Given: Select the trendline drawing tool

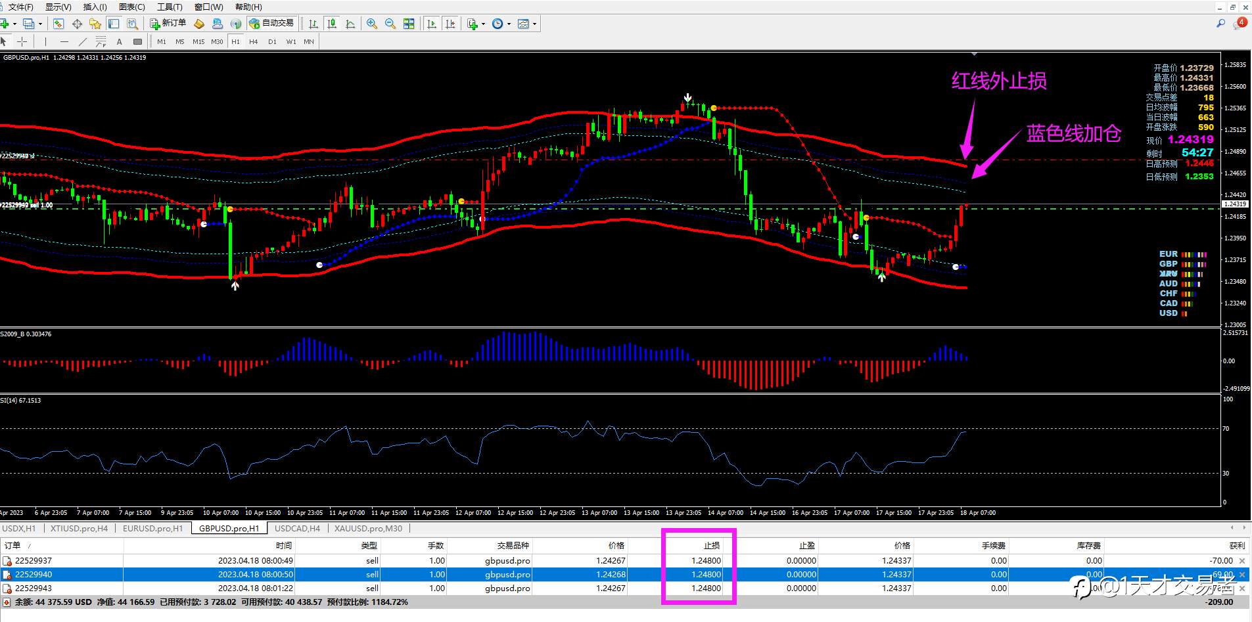Looking at the screenshot, I should click(x=82, y=41).
